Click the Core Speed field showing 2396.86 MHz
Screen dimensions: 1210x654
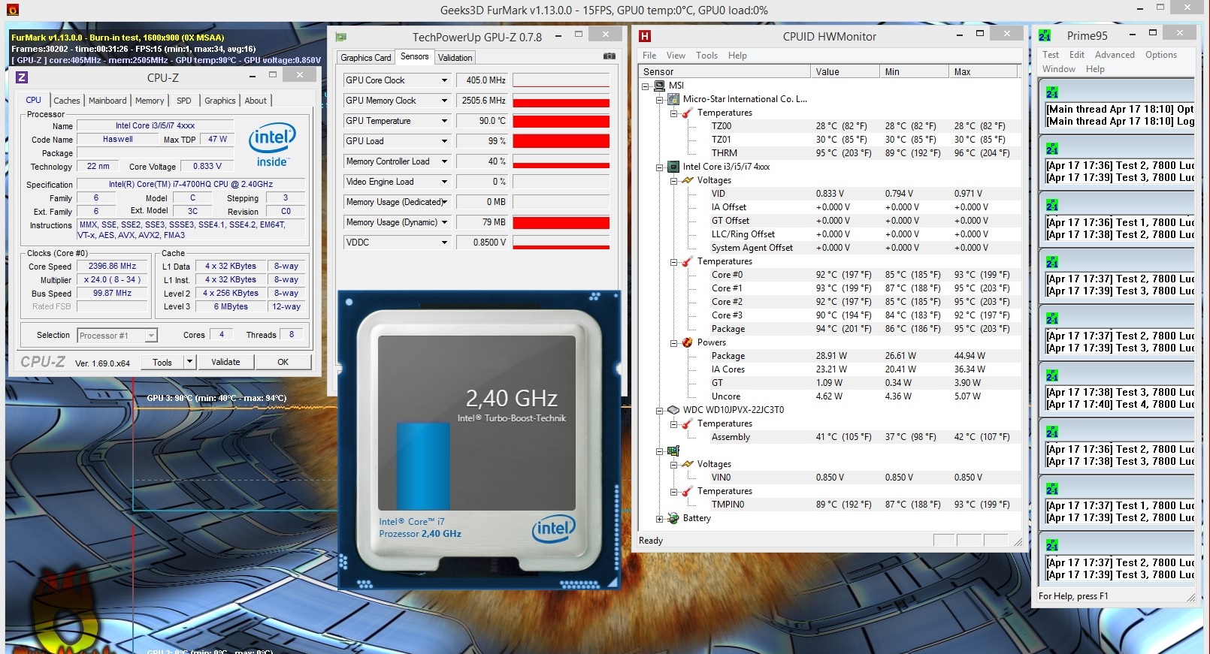point(112,266)
